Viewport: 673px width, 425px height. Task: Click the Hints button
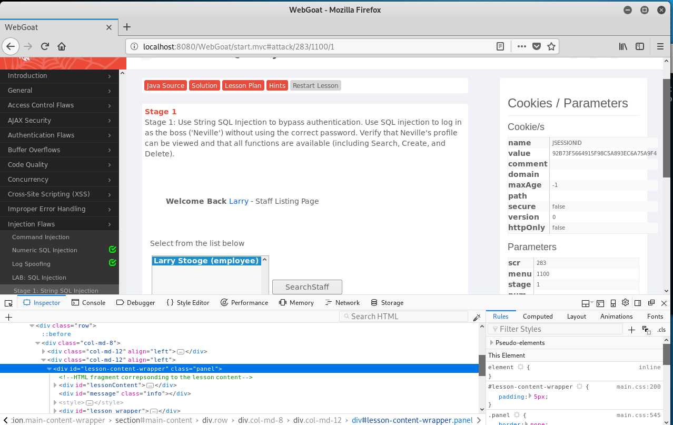(277, 86)
